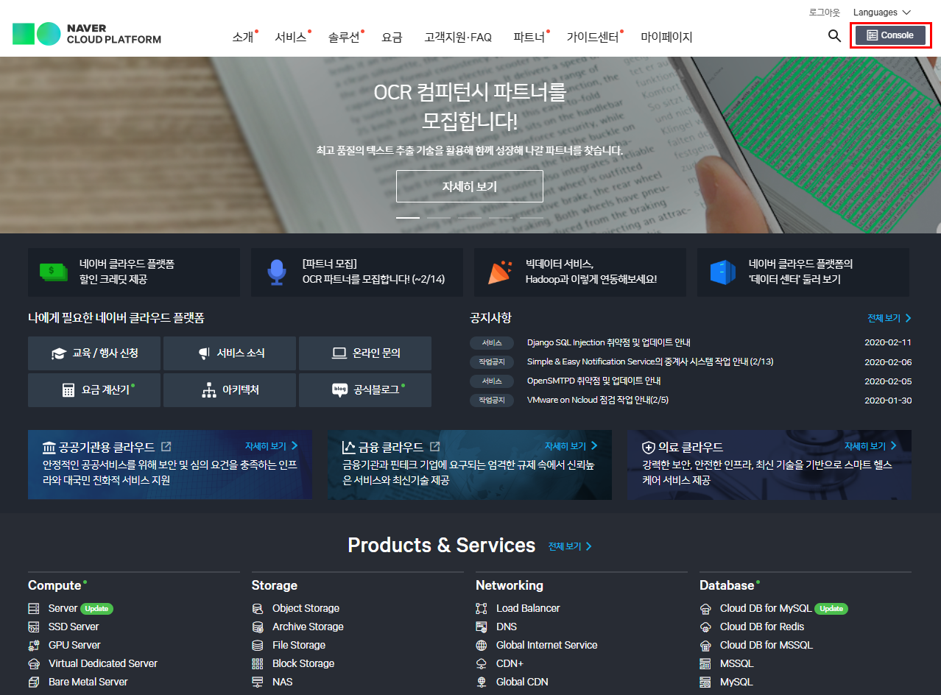Open the 아키텍처 button
This screenshot has width=941, height=695.
click(x=230, y=390)
